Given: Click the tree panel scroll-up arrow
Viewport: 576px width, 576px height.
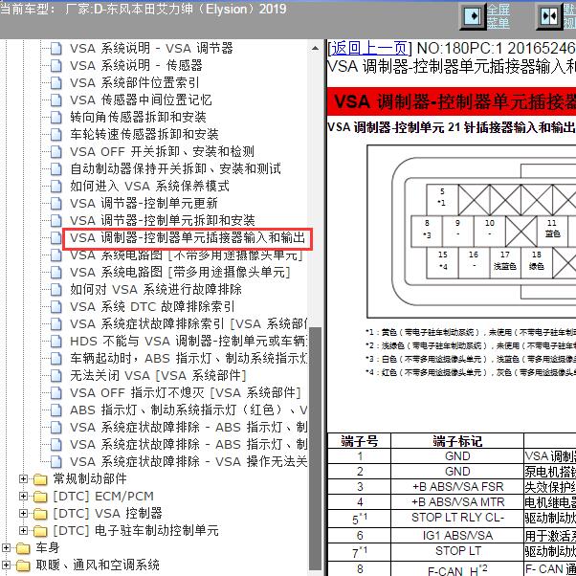Looking at the screenshot, I should [x=315, y=48].
